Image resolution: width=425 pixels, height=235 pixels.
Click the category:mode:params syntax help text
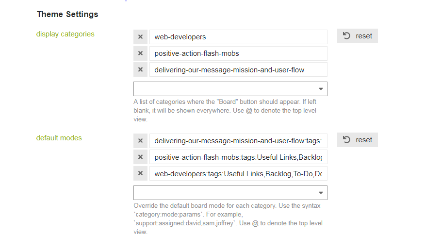click(x=228, y=218)
